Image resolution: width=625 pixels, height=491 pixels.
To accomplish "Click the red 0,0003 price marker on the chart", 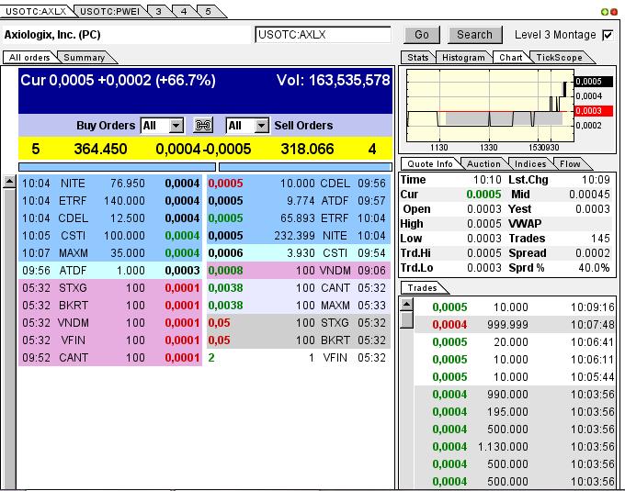I will click(x=588, y=110).
